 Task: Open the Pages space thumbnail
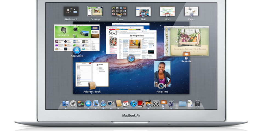point(191,11)
